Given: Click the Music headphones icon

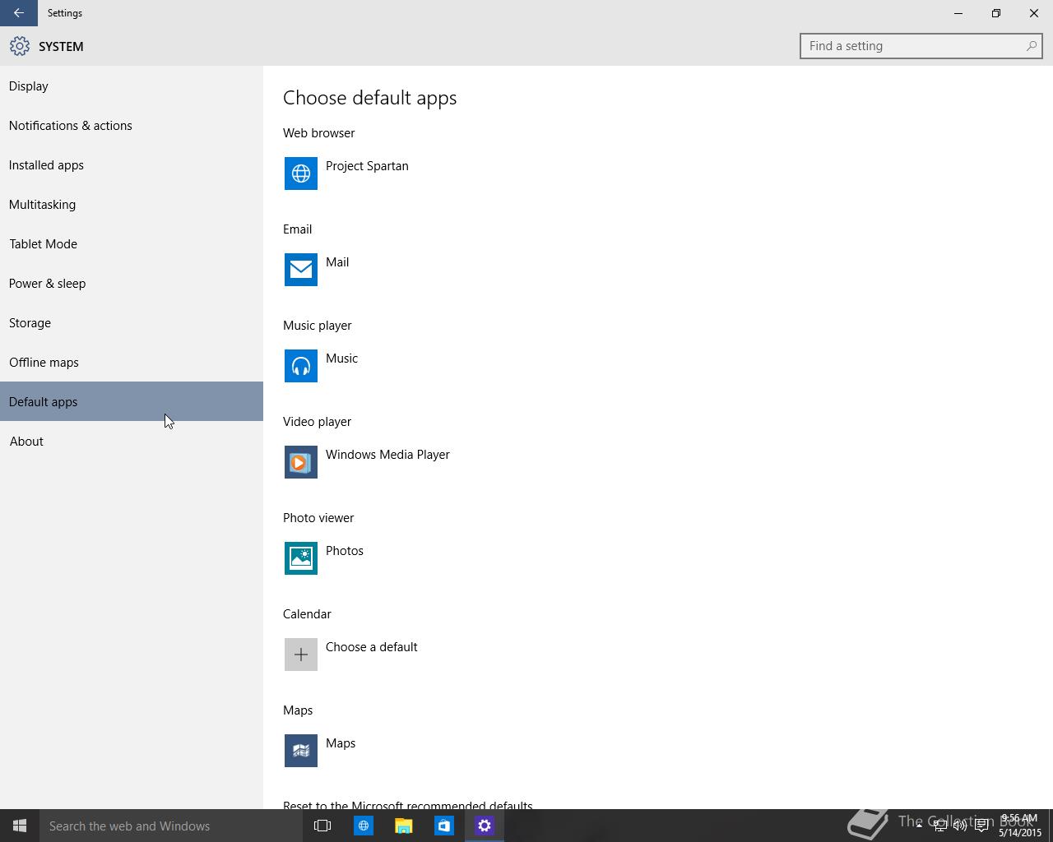Looking at the screenshot, I should point(301,366).
